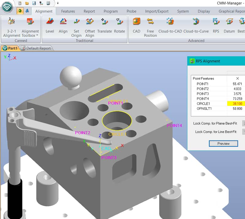245x219 pixels.
Task: Click the highlighted CIRCLE1 X value cell
Action: pos(237,103)
